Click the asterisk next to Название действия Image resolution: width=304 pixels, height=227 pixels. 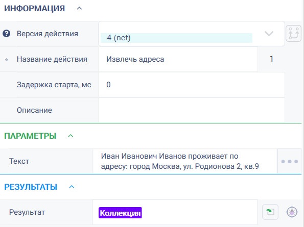coord(7,60)
